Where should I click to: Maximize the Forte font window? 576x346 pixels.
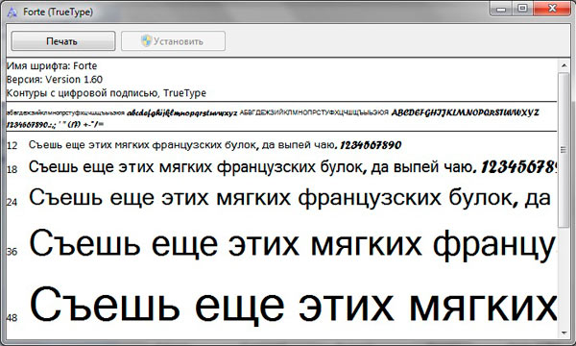[x=522, y=9]
